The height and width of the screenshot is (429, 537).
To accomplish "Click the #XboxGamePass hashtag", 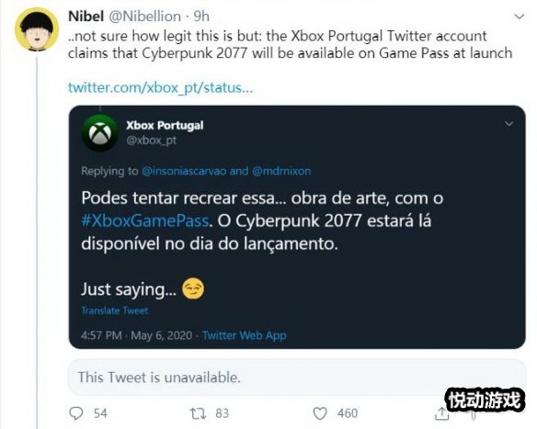I will tap(145, 220).
